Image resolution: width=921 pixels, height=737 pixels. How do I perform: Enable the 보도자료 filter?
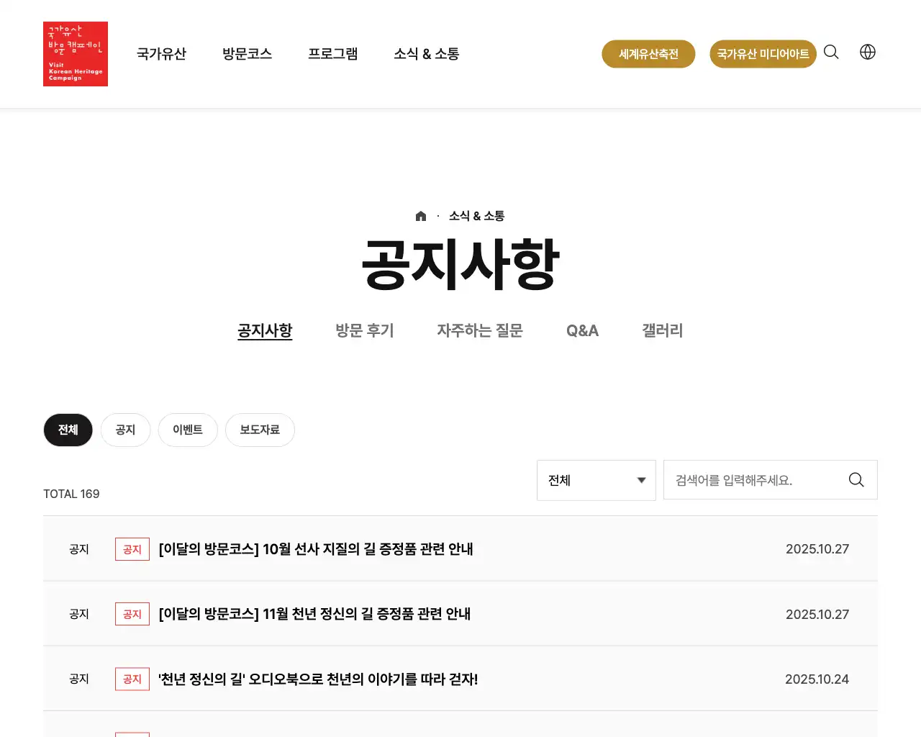[x=260, y=430]
